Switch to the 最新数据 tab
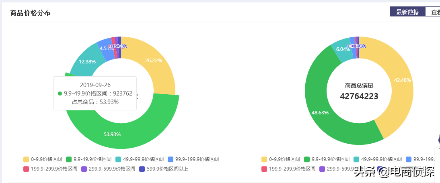This screenshot has height=183, width=440. (407, 12)
